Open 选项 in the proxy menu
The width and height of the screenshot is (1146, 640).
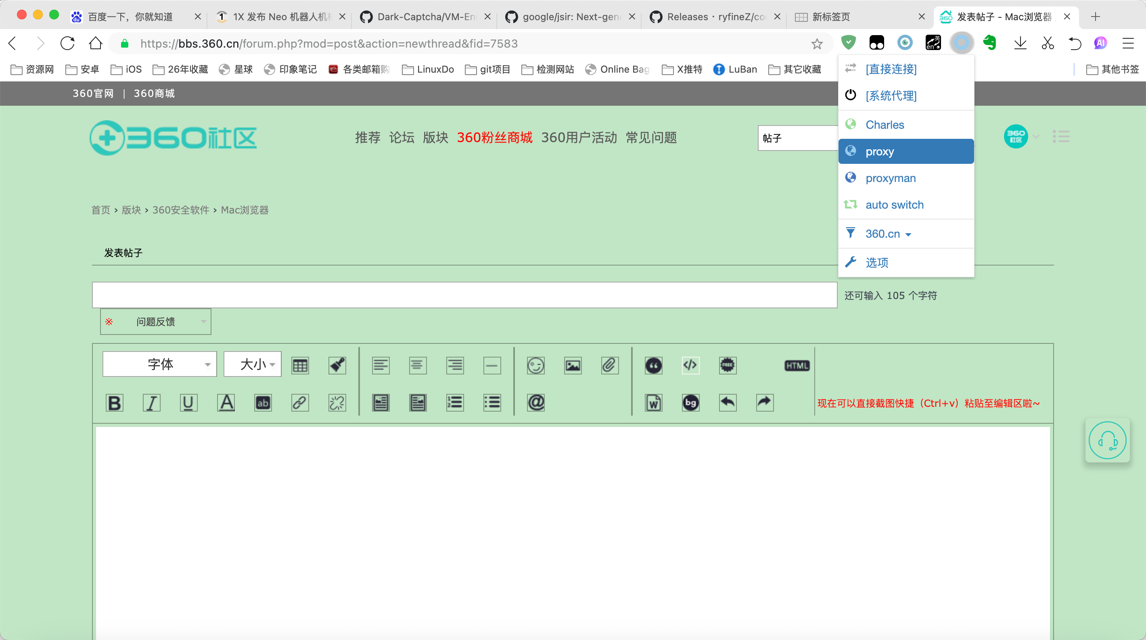tap(906, 262)
